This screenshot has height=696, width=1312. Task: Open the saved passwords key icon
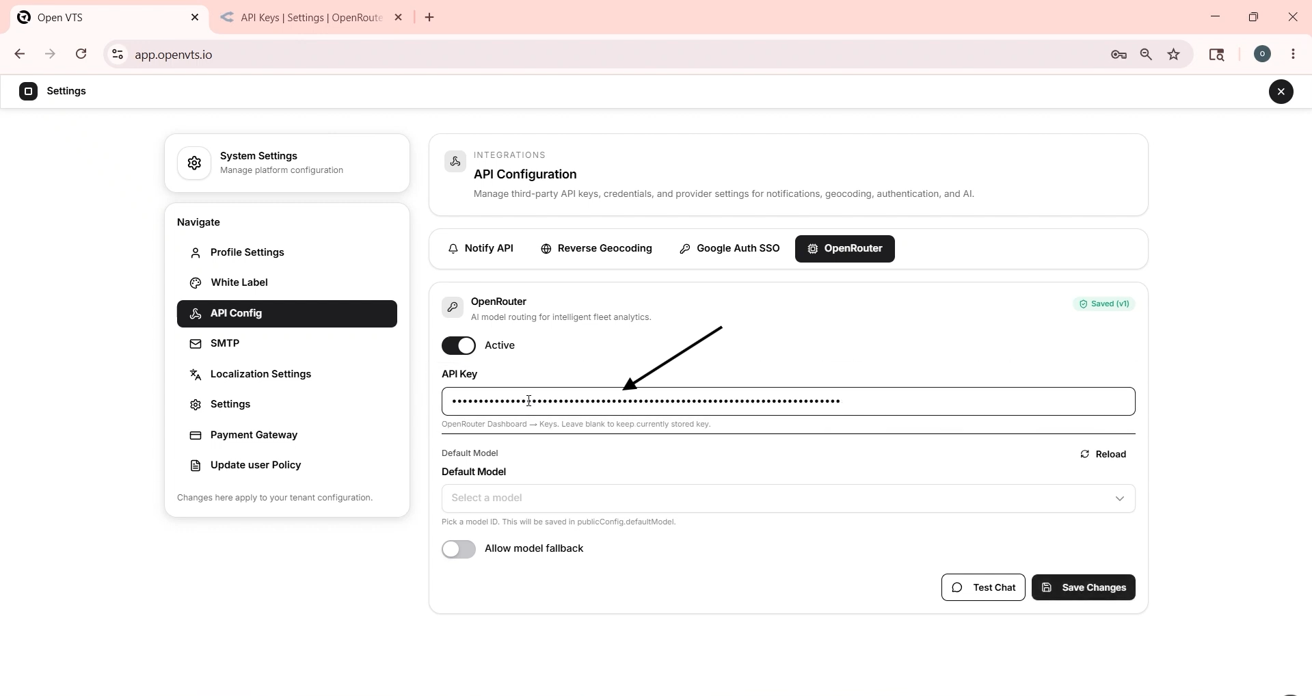point(1119,55)
